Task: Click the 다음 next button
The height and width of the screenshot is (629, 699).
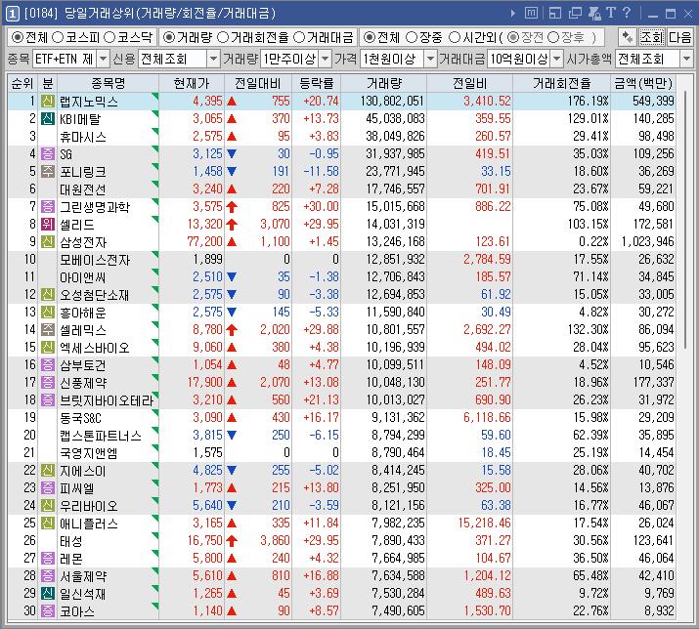Action: tap(679, 37)
